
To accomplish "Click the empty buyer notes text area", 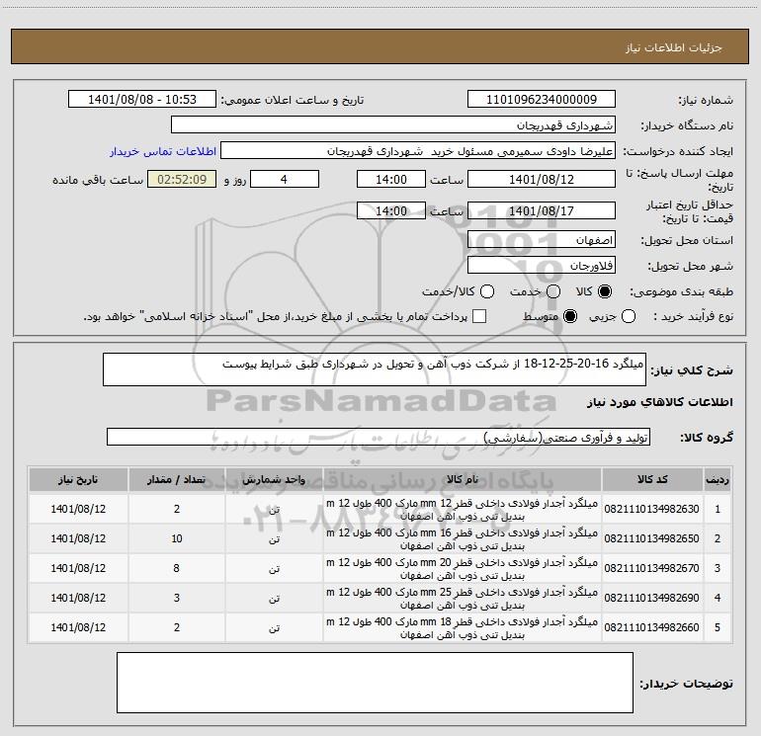I will click(x=375, y=683).
